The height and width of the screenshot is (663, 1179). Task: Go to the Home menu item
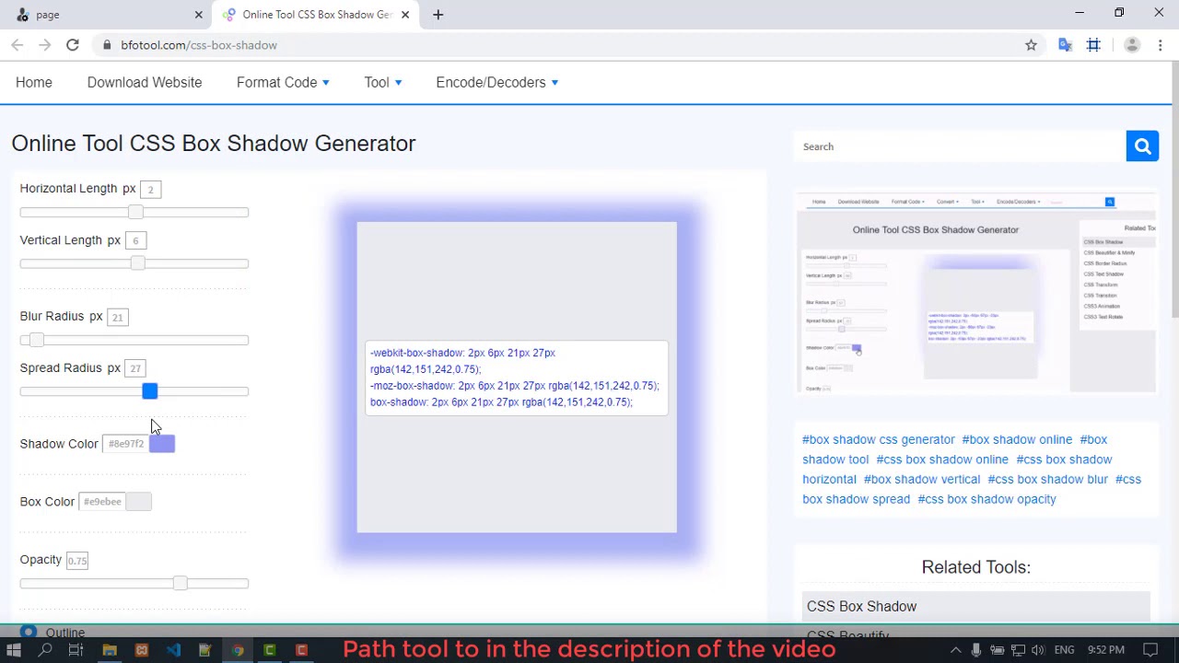coord(34,83)
